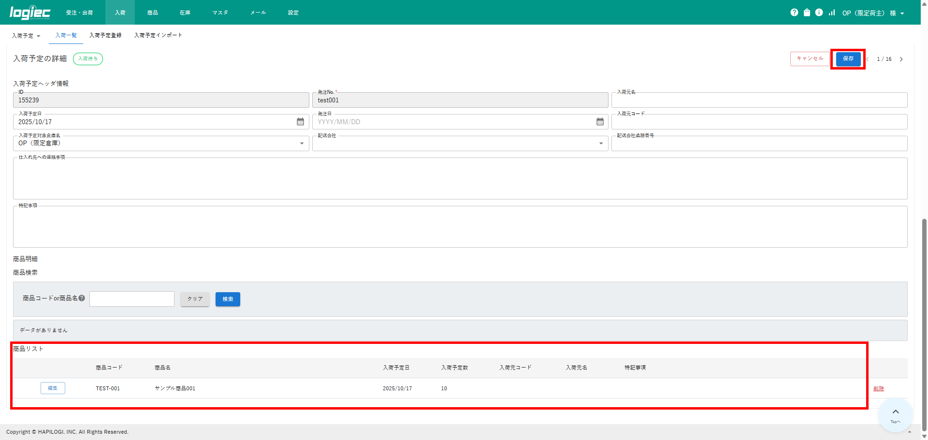The image size is (928, 440).
Task: Expand the 配送会社 dropdown
Action: [x=601, y=143]
